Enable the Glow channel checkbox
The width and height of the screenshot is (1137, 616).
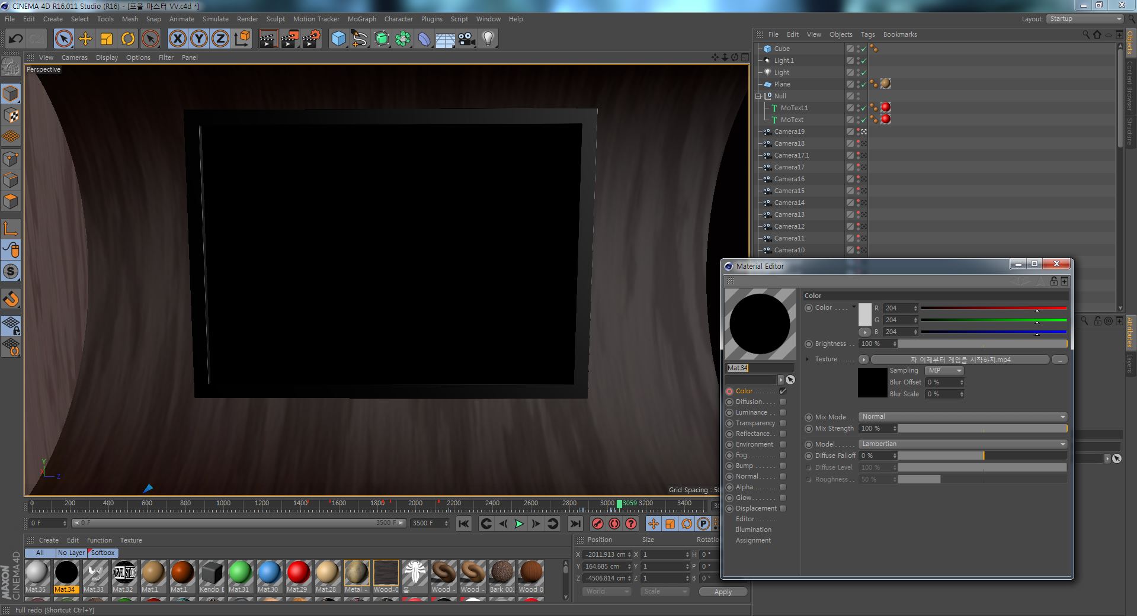[783, 498]
